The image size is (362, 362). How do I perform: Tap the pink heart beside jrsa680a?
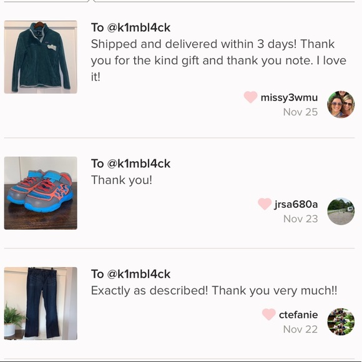point(265,204)
